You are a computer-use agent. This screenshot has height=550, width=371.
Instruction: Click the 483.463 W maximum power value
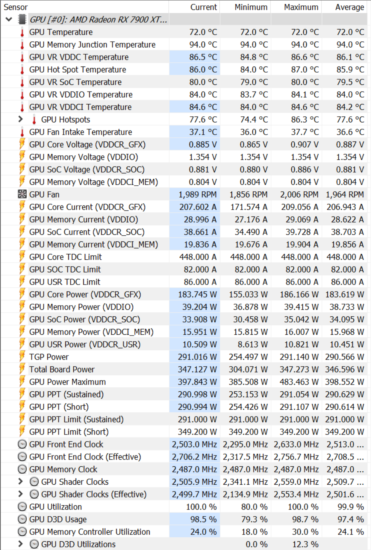pyautogui.click(x=299, y=382)
